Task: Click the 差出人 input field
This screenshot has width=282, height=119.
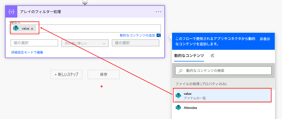Action: click(x=85, y=28)
